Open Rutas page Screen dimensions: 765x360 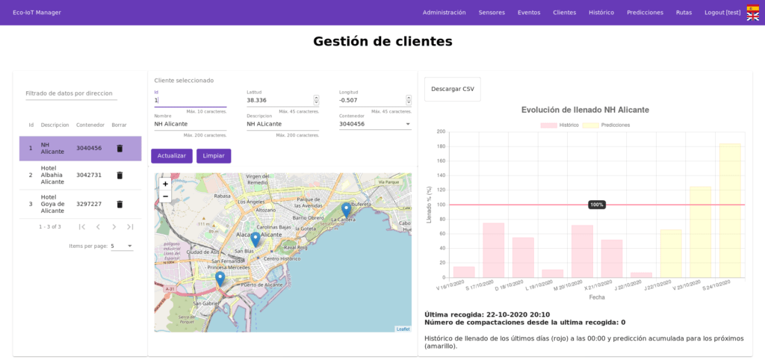[684, 13]
